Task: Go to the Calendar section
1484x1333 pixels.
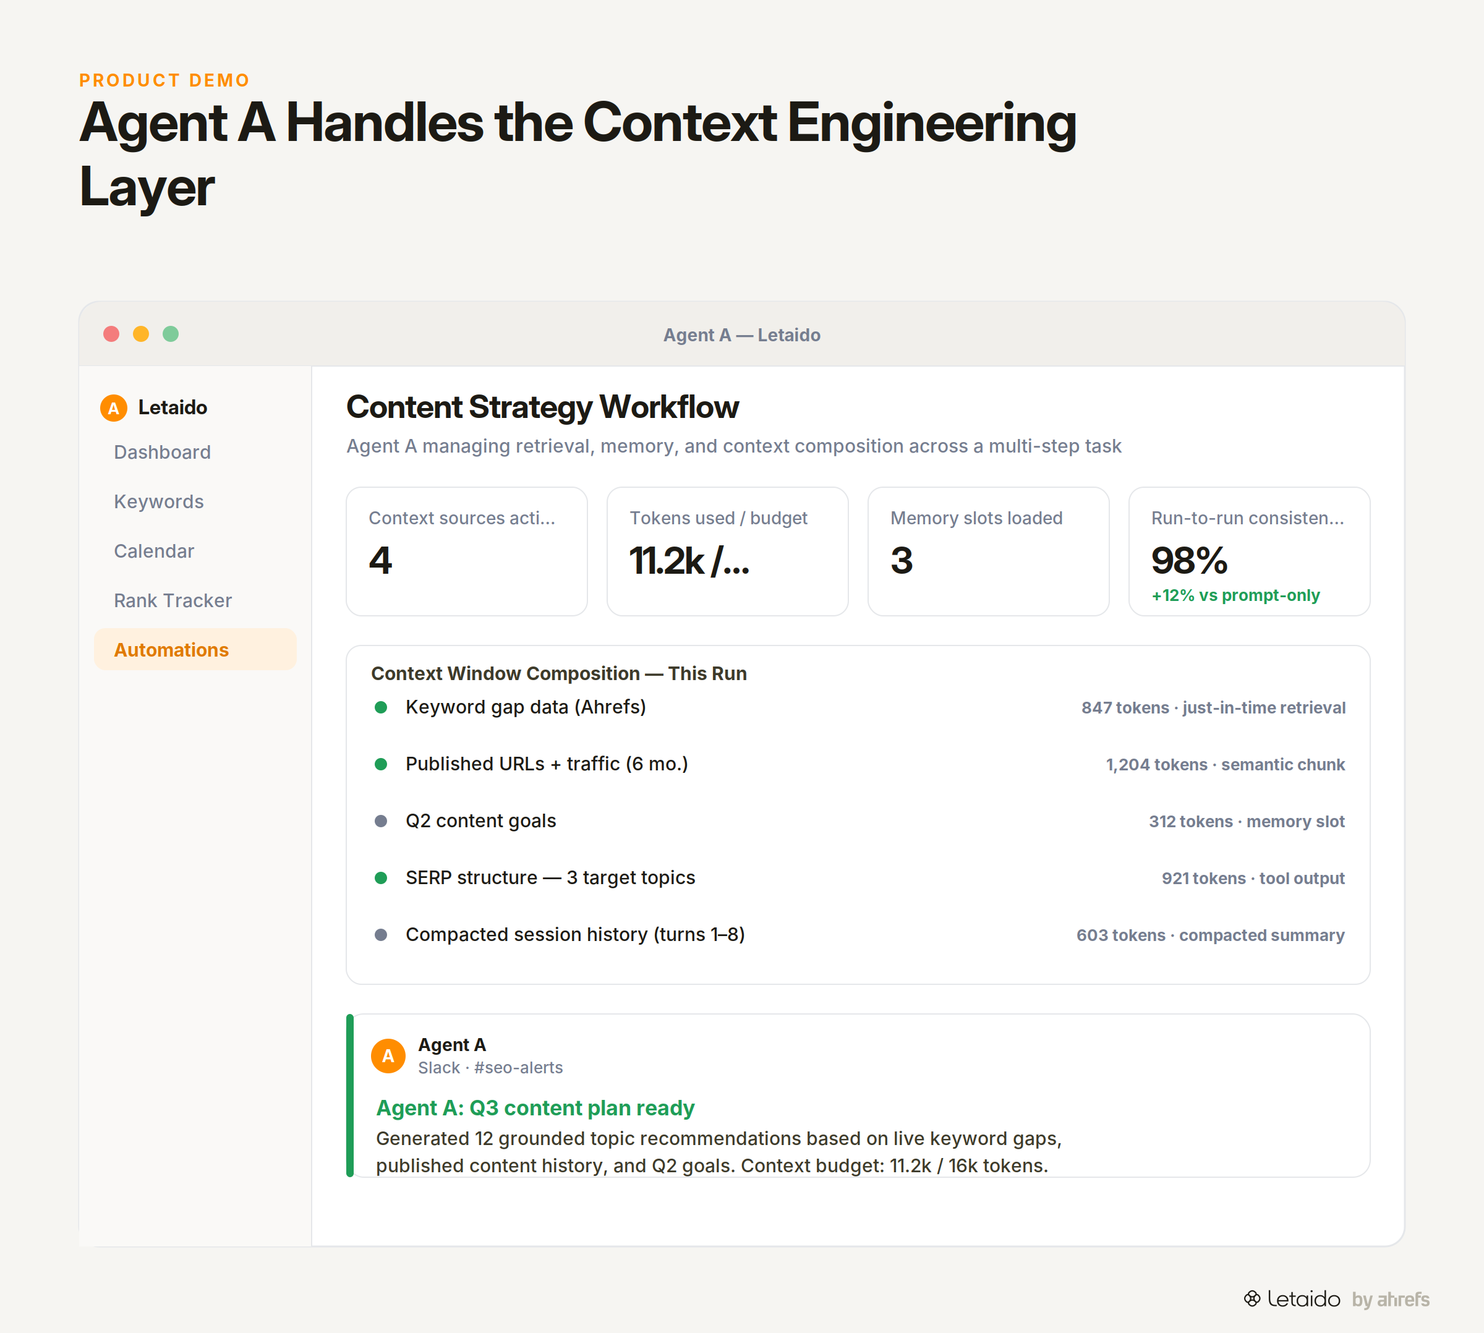Action: 154,552
